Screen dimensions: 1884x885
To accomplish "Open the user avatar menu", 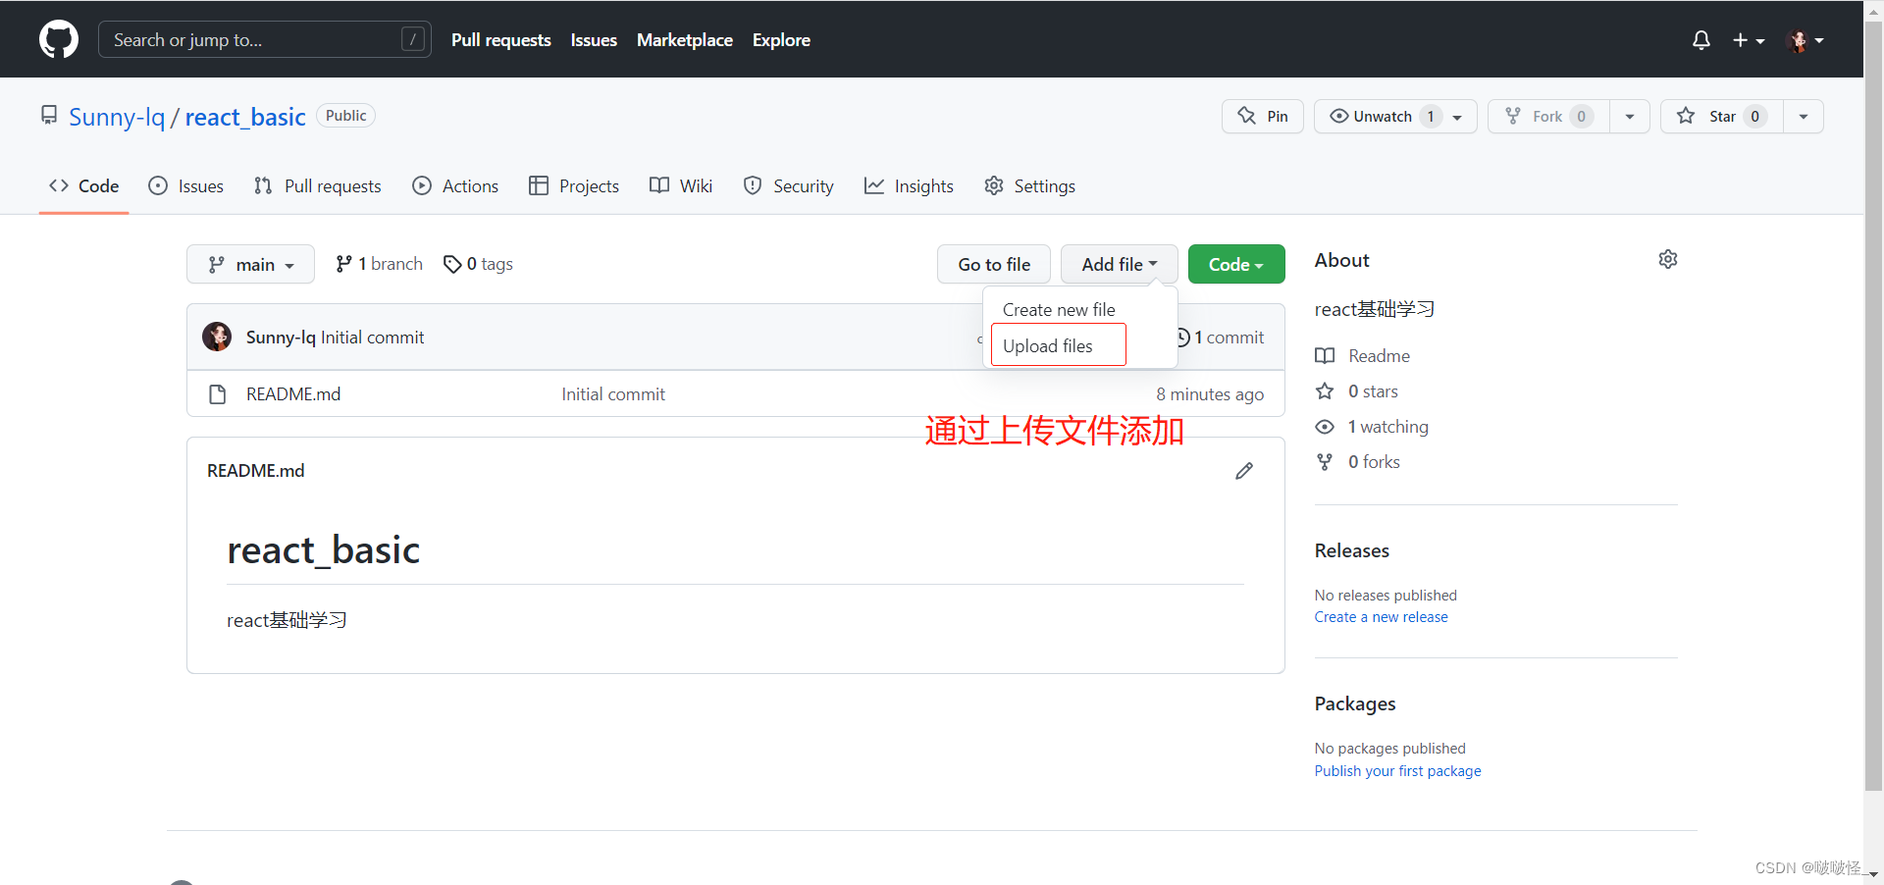I will [x=1805, y=40].
